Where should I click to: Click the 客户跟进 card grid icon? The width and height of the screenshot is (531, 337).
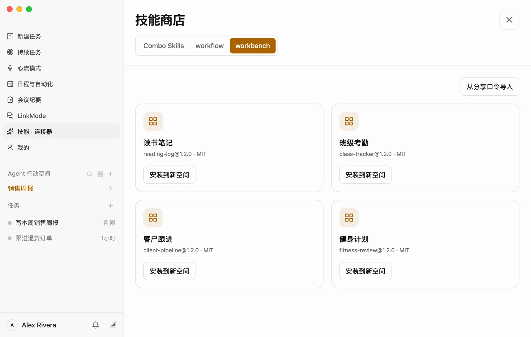tap(153, 217)
